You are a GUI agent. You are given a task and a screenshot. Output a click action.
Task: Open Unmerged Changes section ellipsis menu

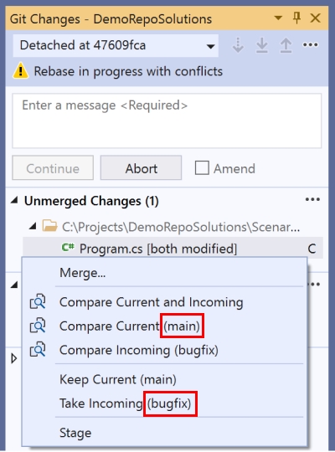(312, 199)
